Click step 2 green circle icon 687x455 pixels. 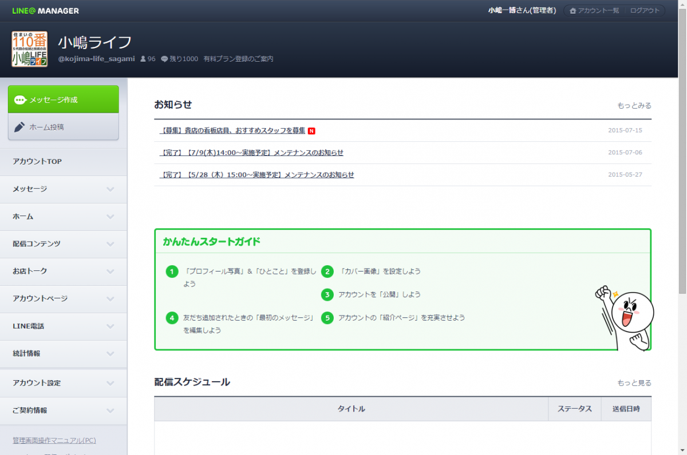tap(327, 272)
